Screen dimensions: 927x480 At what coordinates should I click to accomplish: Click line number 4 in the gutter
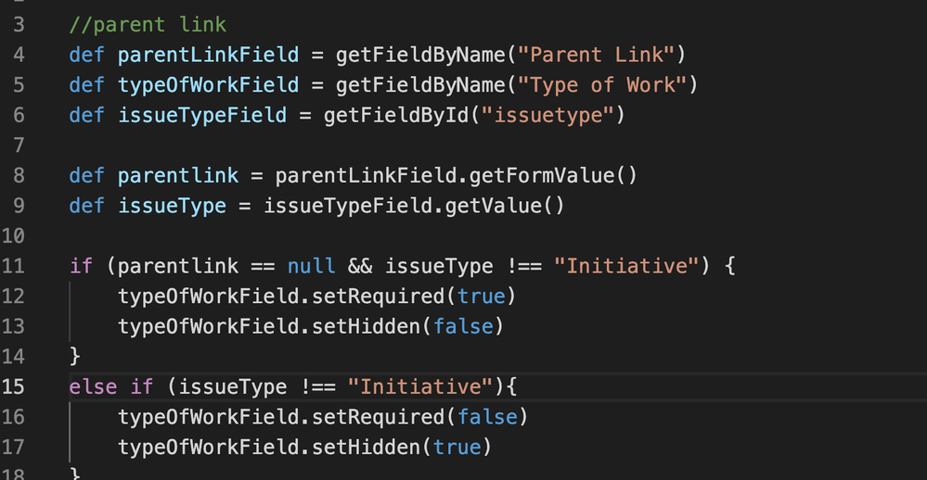tap(19, 55)
